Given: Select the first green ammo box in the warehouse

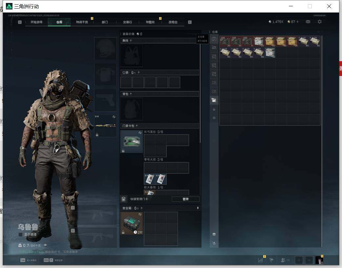Looking at the screenshot, I should (225, 41).
